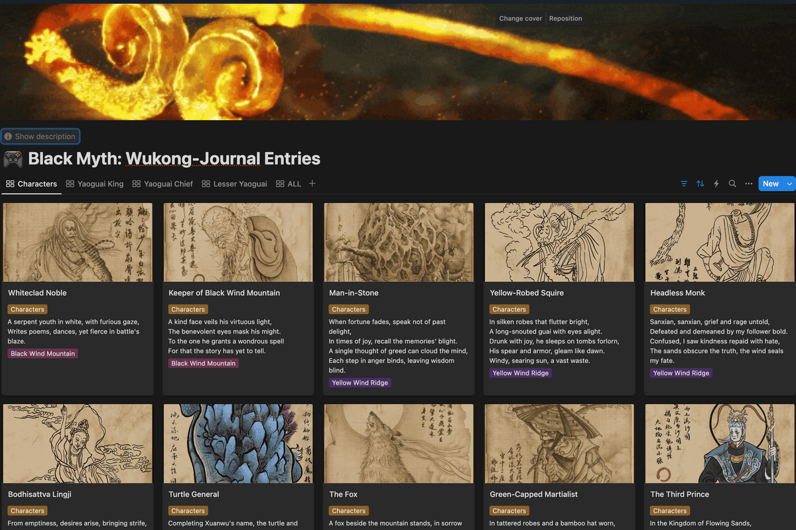Open the database search magnifier icon
Screen dimensions: 796x530
click(x=732, y=184)
